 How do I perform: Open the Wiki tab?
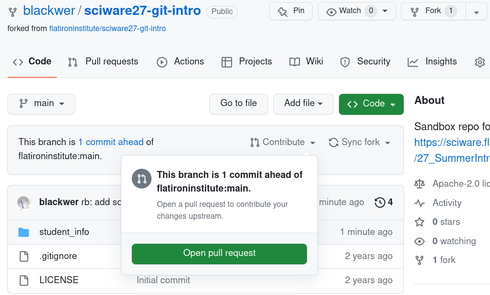306,62
